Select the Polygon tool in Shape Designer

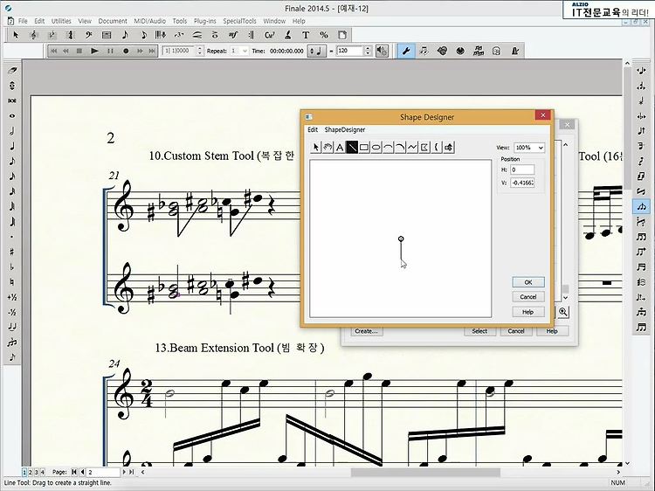point(424,147)
